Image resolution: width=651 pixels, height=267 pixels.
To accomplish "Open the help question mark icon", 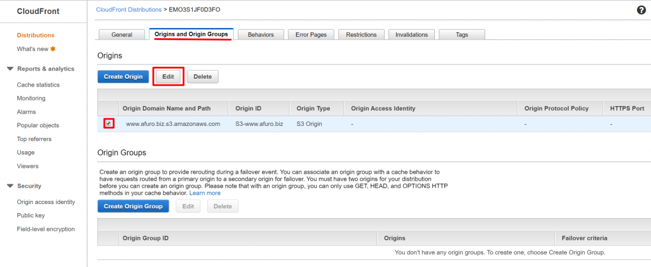I will tap(641, 10).
